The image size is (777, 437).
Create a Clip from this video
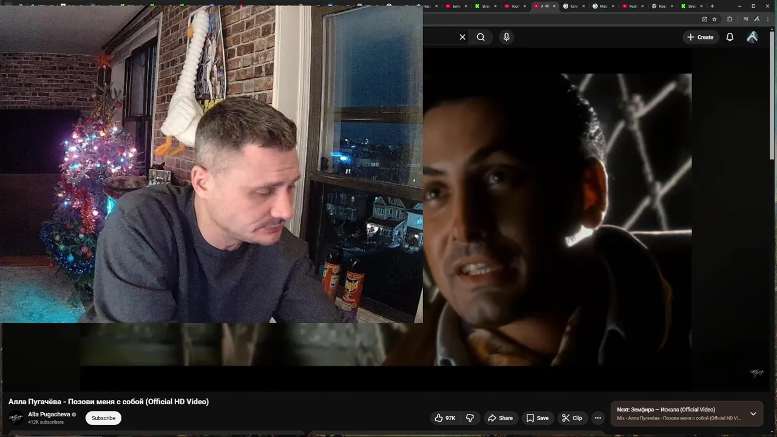click(x=572, y=418)
